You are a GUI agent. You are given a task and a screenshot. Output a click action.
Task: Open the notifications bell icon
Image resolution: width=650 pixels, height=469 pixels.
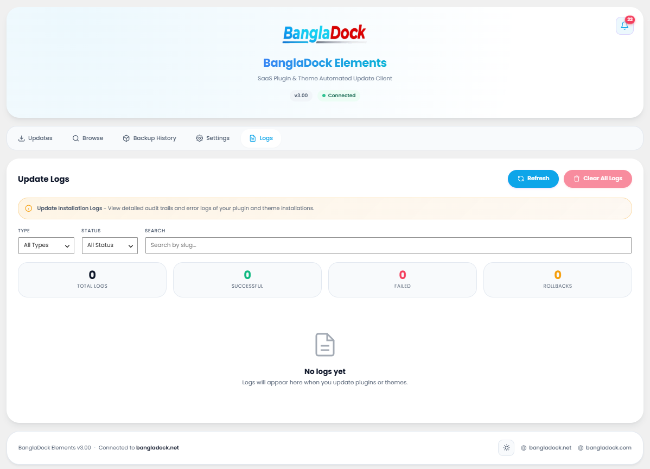coord(624,26)
